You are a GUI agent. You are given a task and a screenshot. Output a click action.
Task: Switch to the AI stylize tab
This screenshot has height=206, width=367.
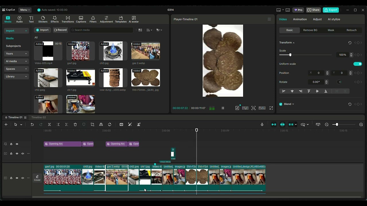[334, 19]
